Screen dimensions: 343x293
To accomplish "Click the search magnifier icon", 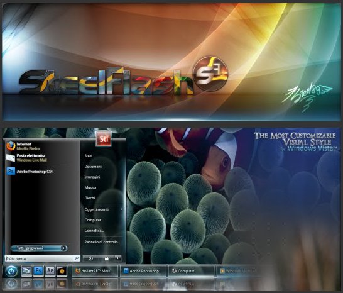I will (77, 258).
